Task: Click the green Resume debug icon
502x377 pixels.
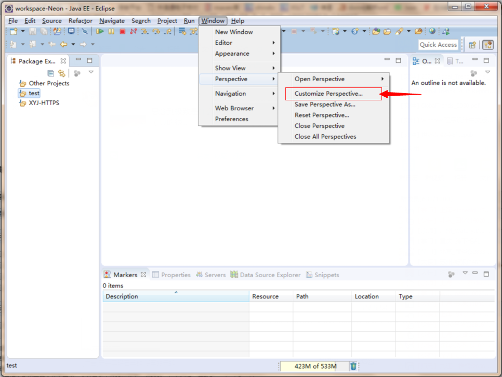Action: (x=100, y=31)
